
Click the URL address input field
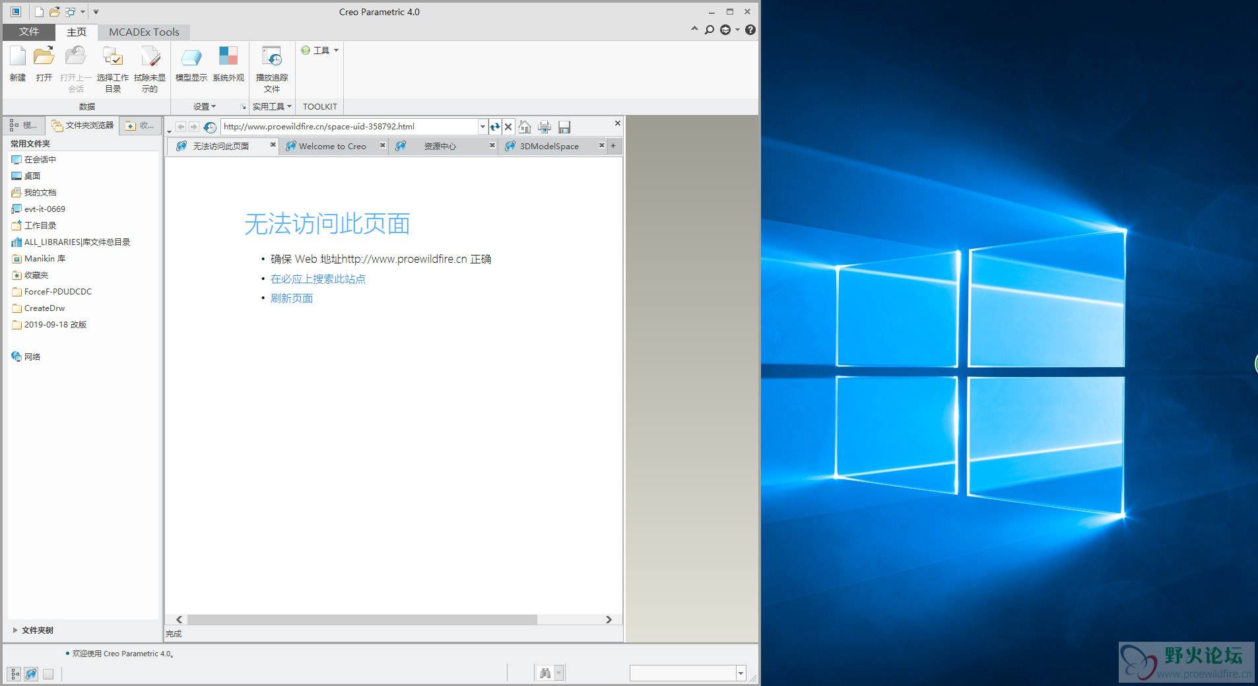pyautogui.click(x=349, y=127)
